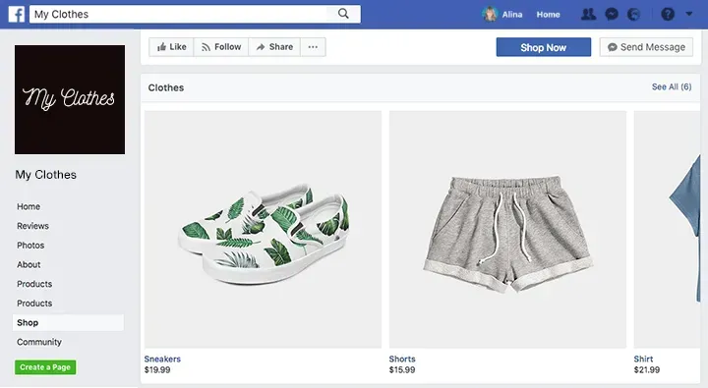Open the help question mark icon

click(x=668, y=15)
